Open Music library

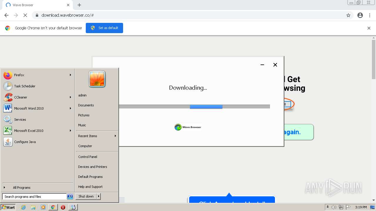82,125
